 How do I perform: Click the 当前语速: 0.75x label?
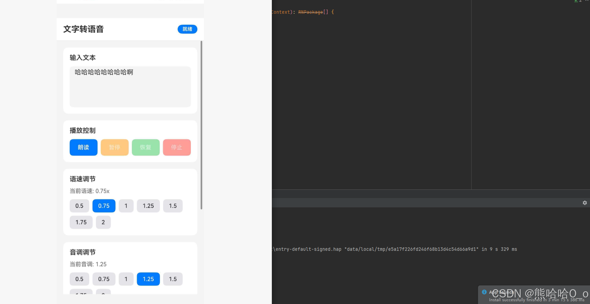[x=90, y=191]
